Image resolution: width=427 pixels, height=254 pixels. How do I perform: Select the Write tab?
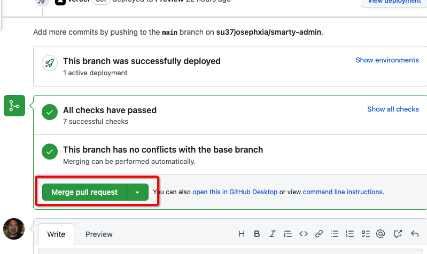click(56, 234)
